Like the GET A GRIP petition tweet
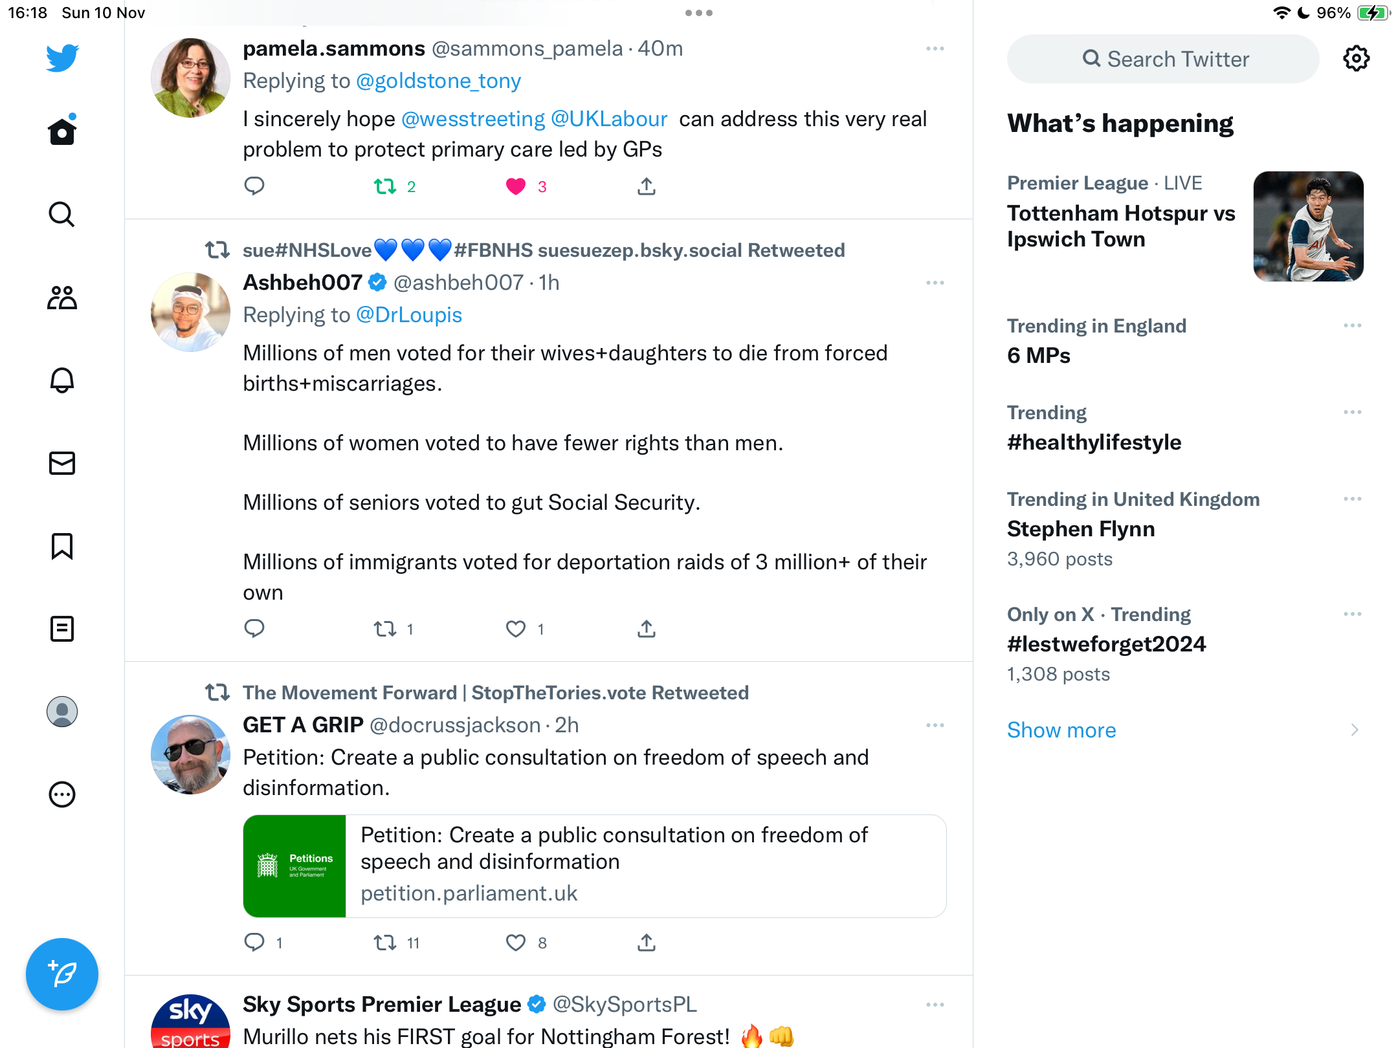Viewport: 1398px width, 1048px height. tap(516, 943)
